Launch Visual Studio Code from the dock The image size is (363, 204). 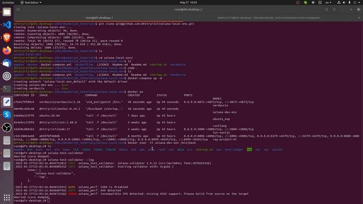pyautogui.click(x=7, y=24)
